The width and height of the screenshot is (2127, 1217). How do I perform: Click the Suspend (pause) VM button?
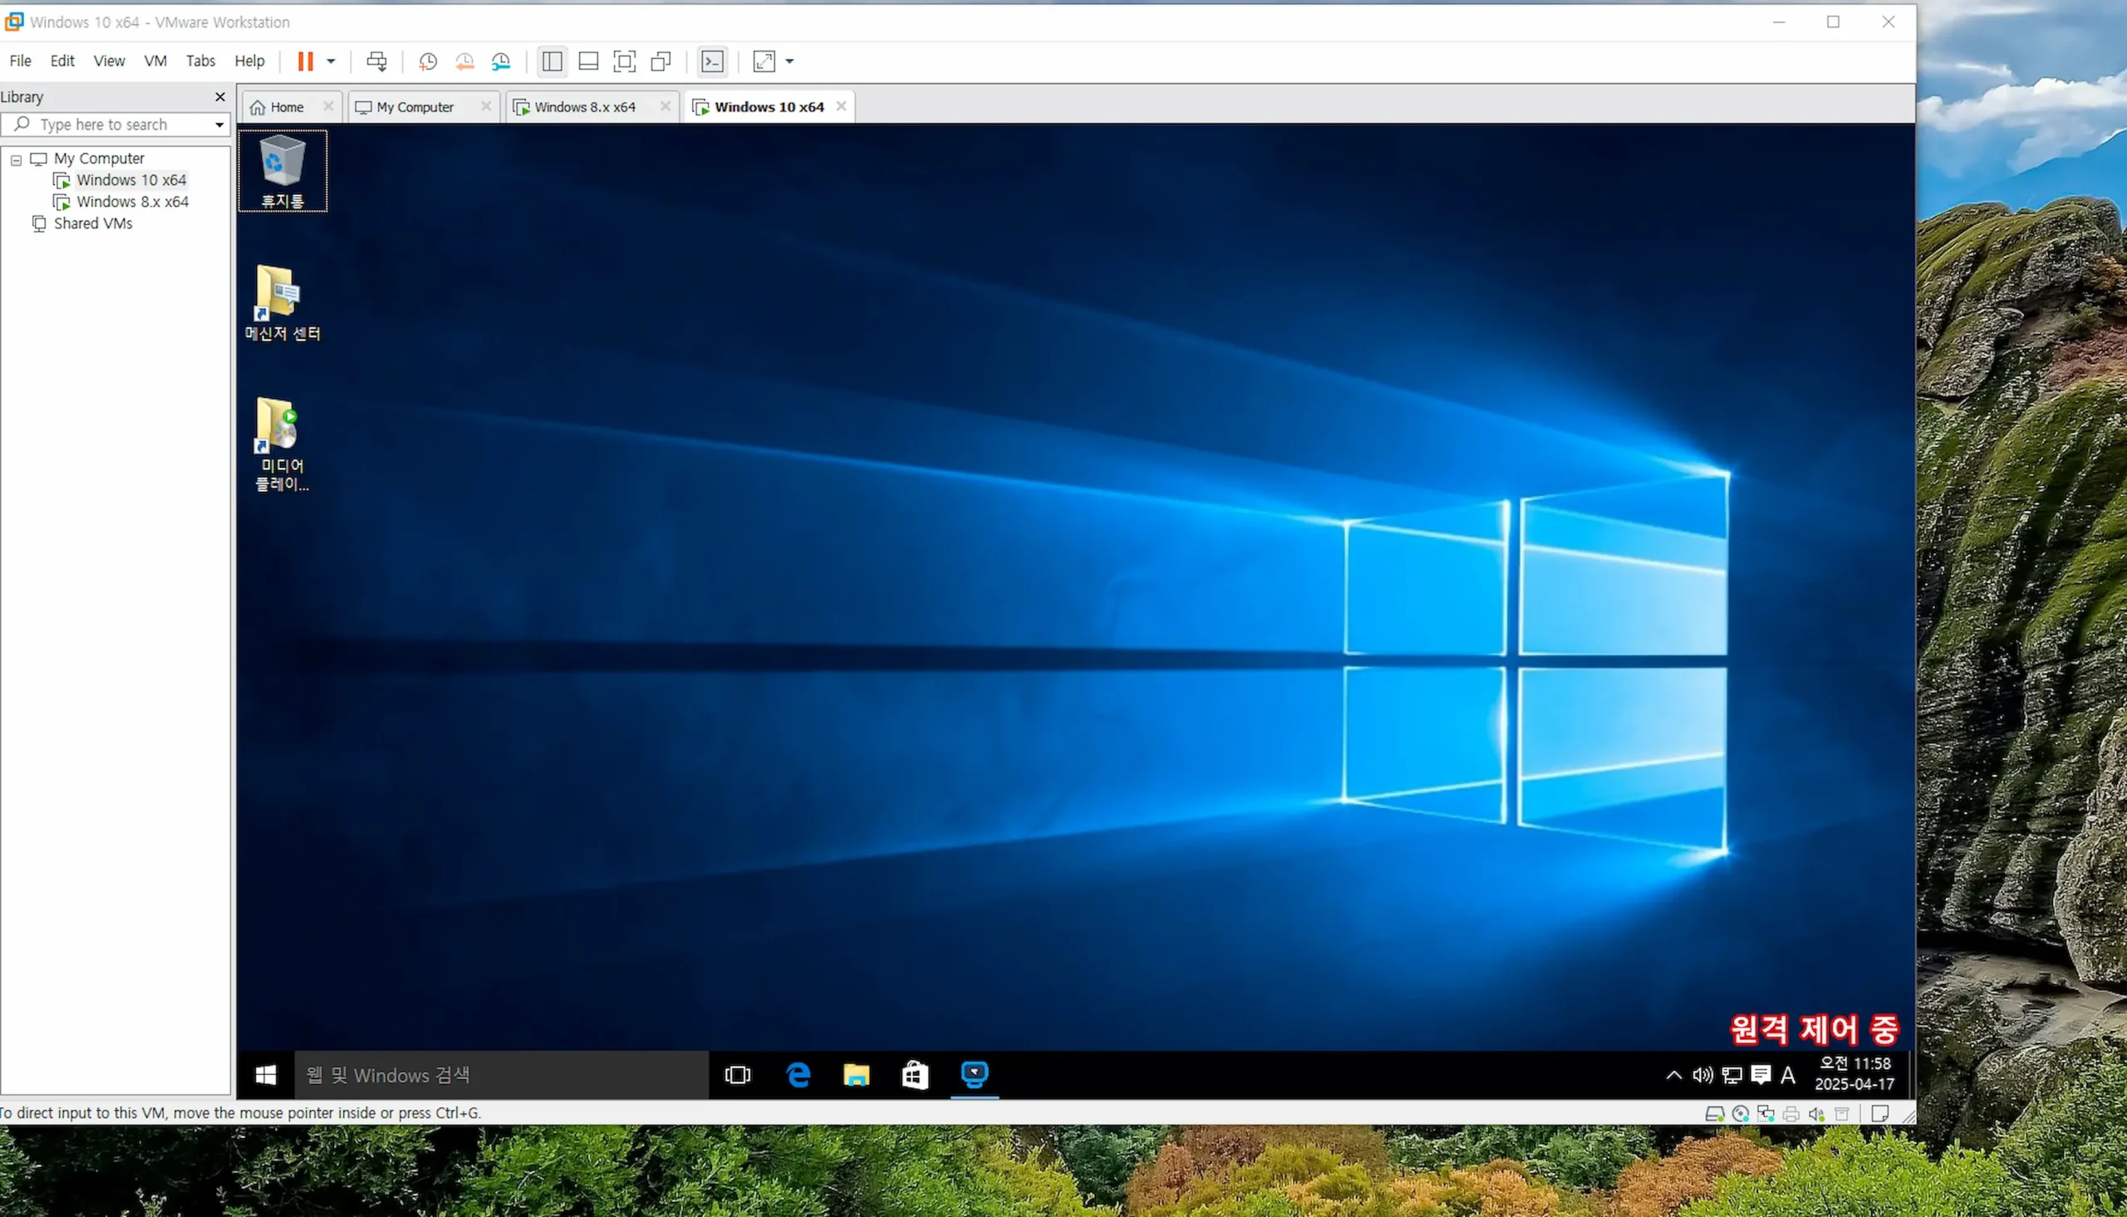click(305, 61)
